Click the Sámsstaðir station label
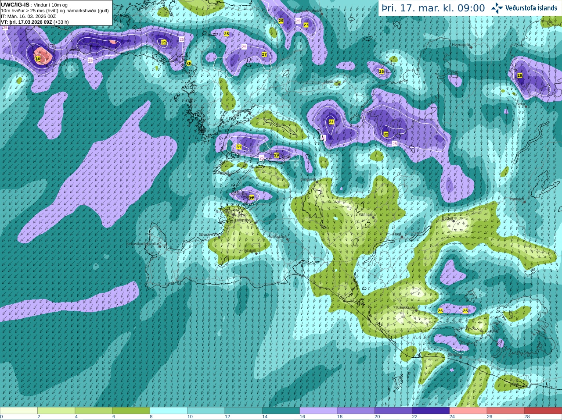Screen dimensions: 562x420 point(405,308)
